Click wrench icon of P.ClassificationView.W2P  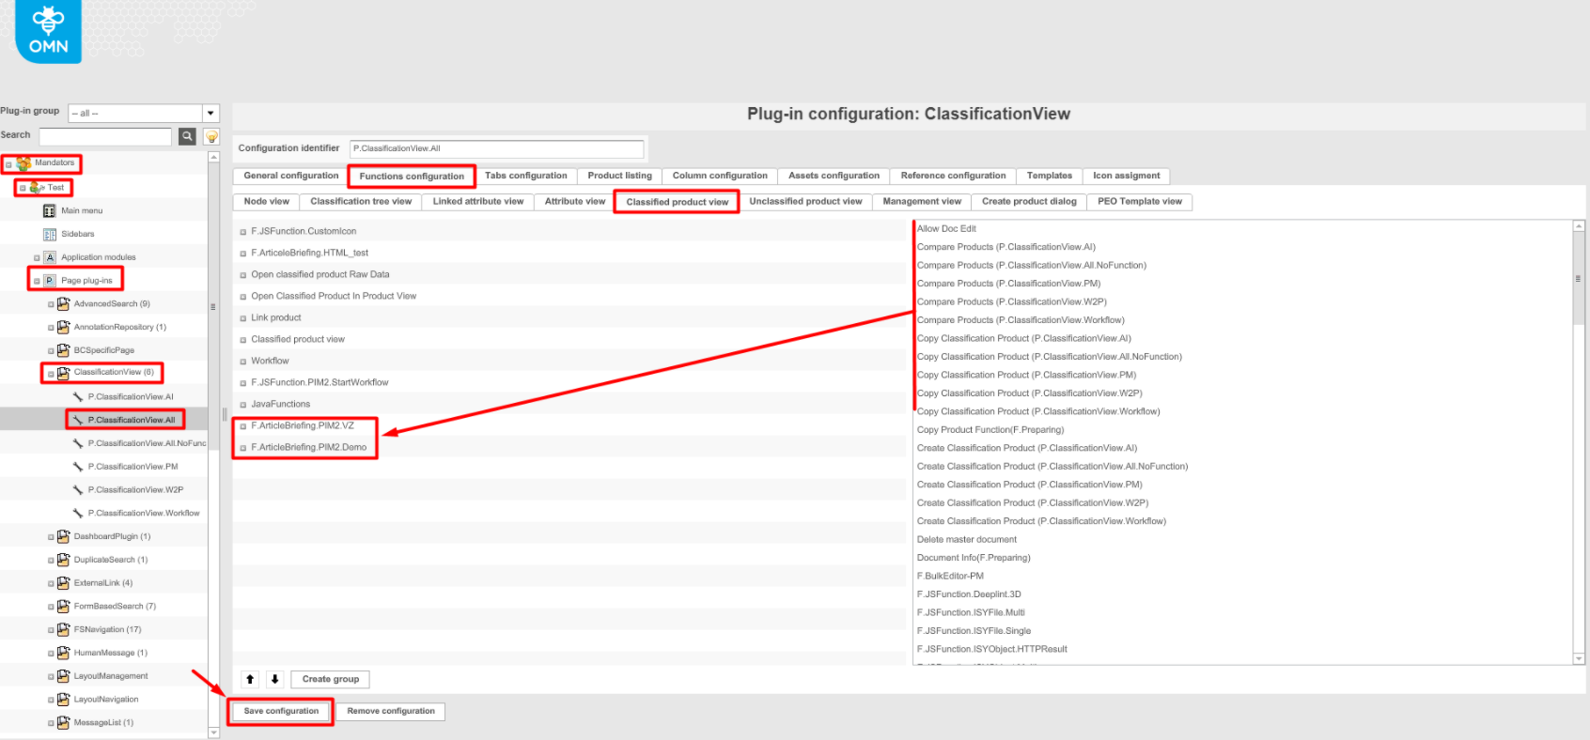click(78, 489)
